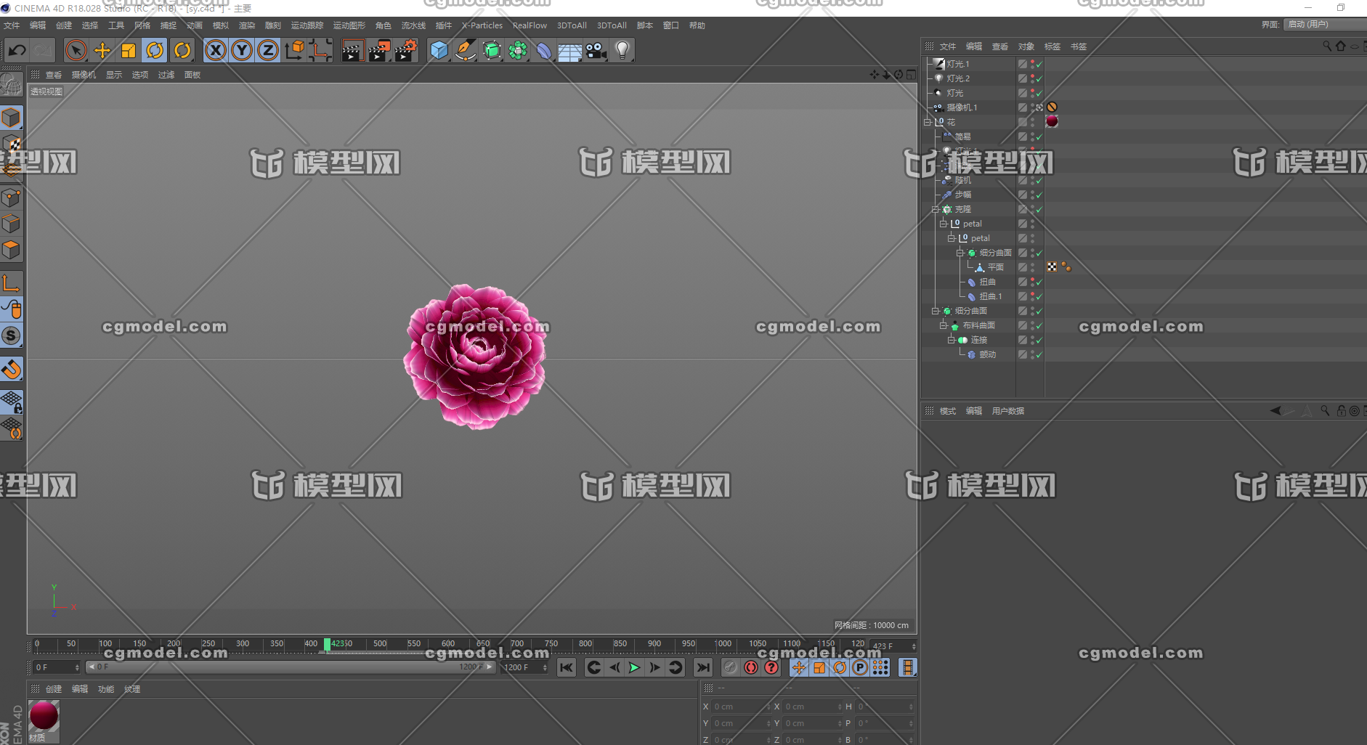Click the Bend deformer icon
Image resolution: width=1367 pixels, height=745 pixels.
click(x=544, y=50)
